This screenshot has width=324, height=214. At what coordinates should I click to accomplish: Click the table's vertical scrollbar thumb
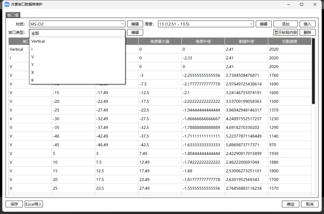pyautogui.click(x=313, y=71)
